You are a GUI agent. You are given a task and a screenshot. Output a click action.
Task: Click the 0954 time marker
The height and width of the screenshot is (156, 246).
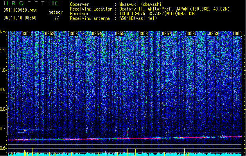[97, 34]
